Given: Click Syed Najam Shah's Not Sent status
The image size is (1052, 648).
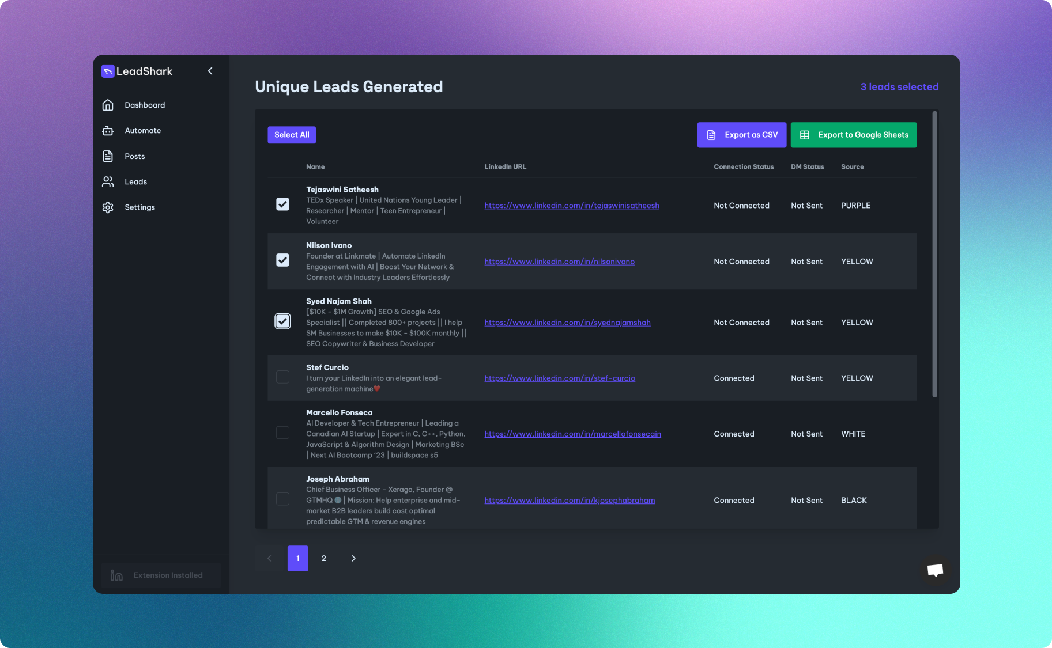Looking at the screenshot, I should coord(806,323).
